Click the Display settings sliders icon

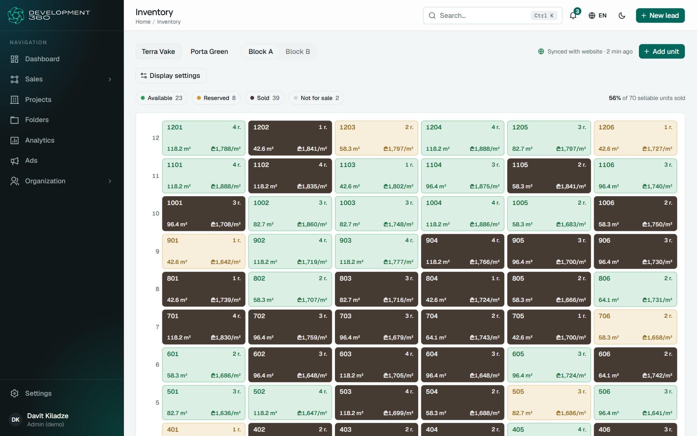144,76
